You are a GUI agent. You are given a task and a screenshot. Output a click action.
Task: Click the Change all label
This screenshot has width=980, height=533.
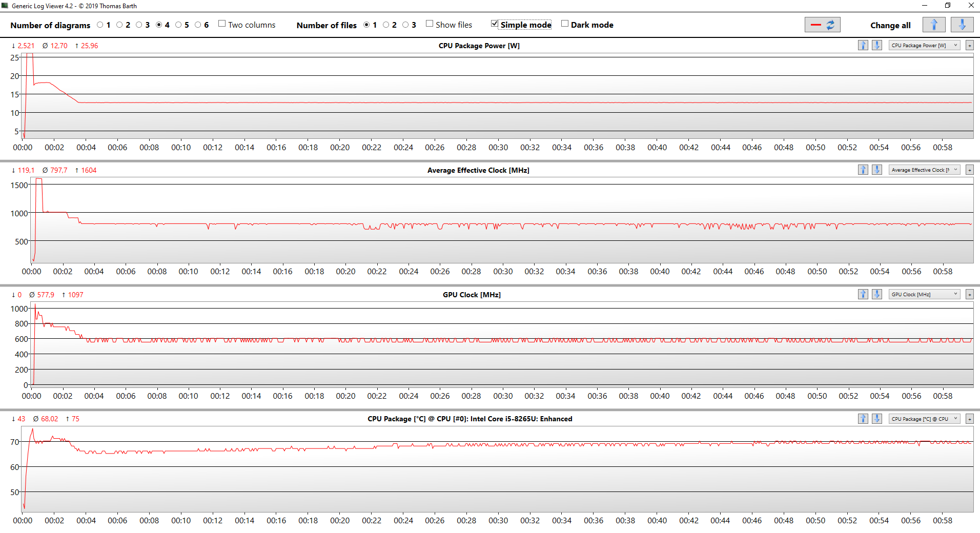[890, 25]
